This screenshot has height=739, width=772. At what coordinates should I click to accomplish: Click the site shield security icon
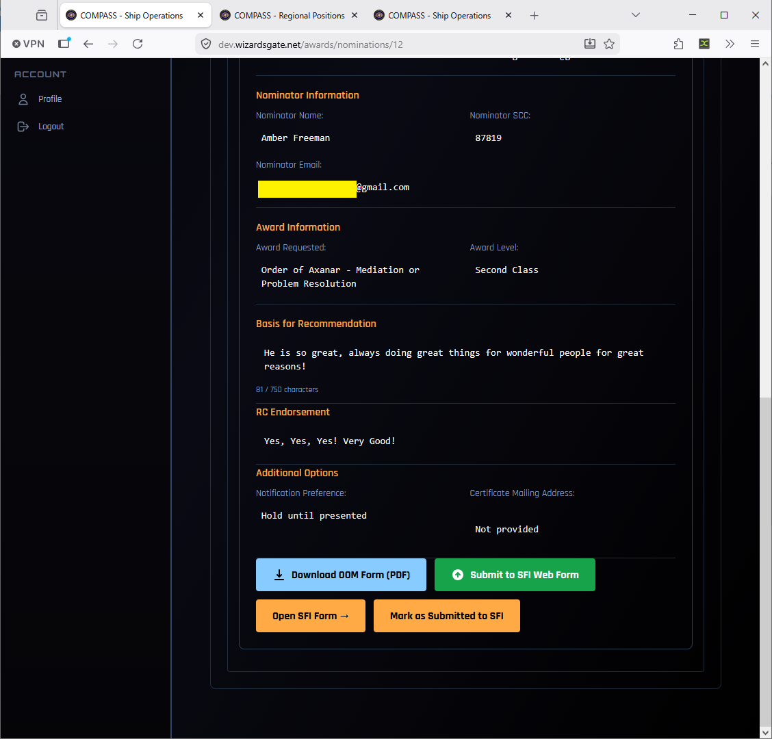pos(206,44)
